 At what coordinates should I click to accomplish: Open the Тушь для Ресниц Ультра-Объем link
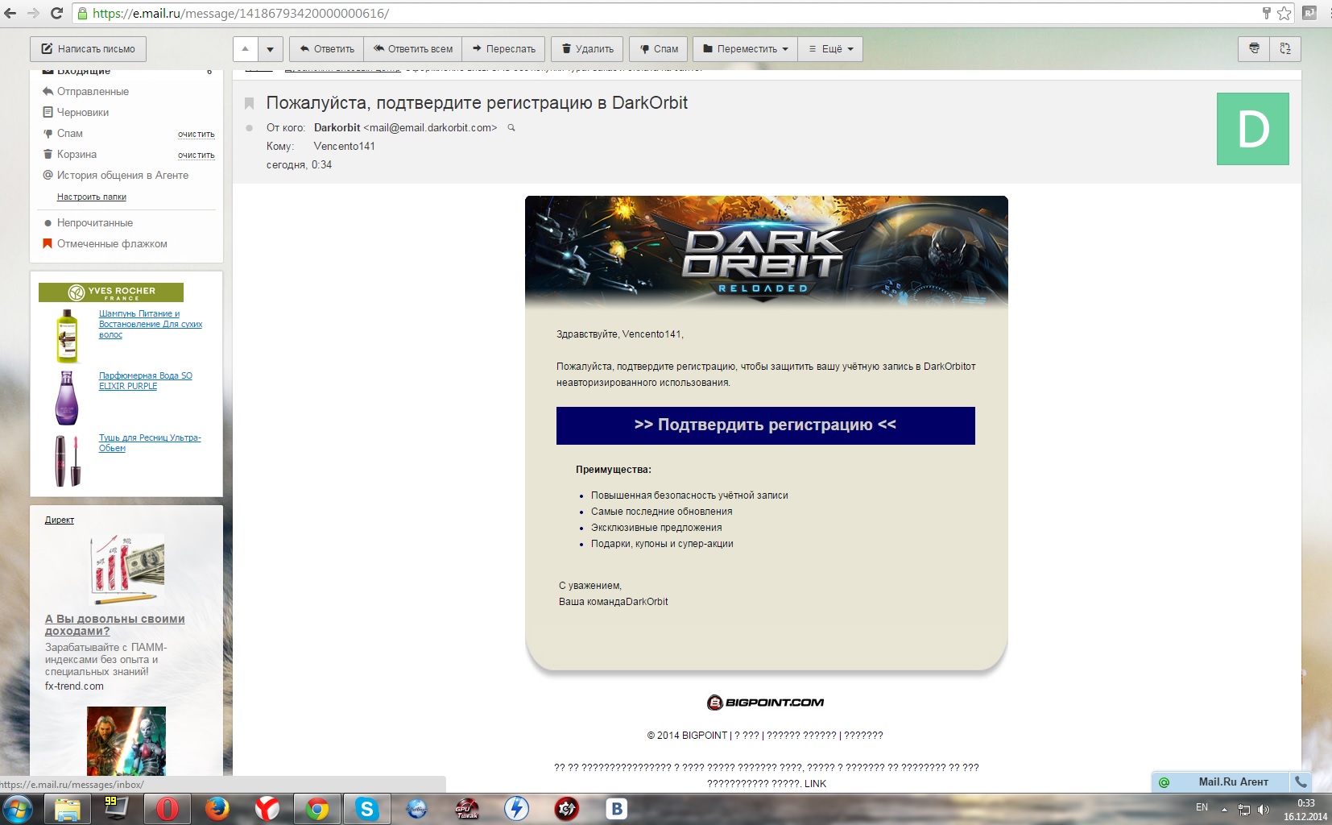point(150,442)
